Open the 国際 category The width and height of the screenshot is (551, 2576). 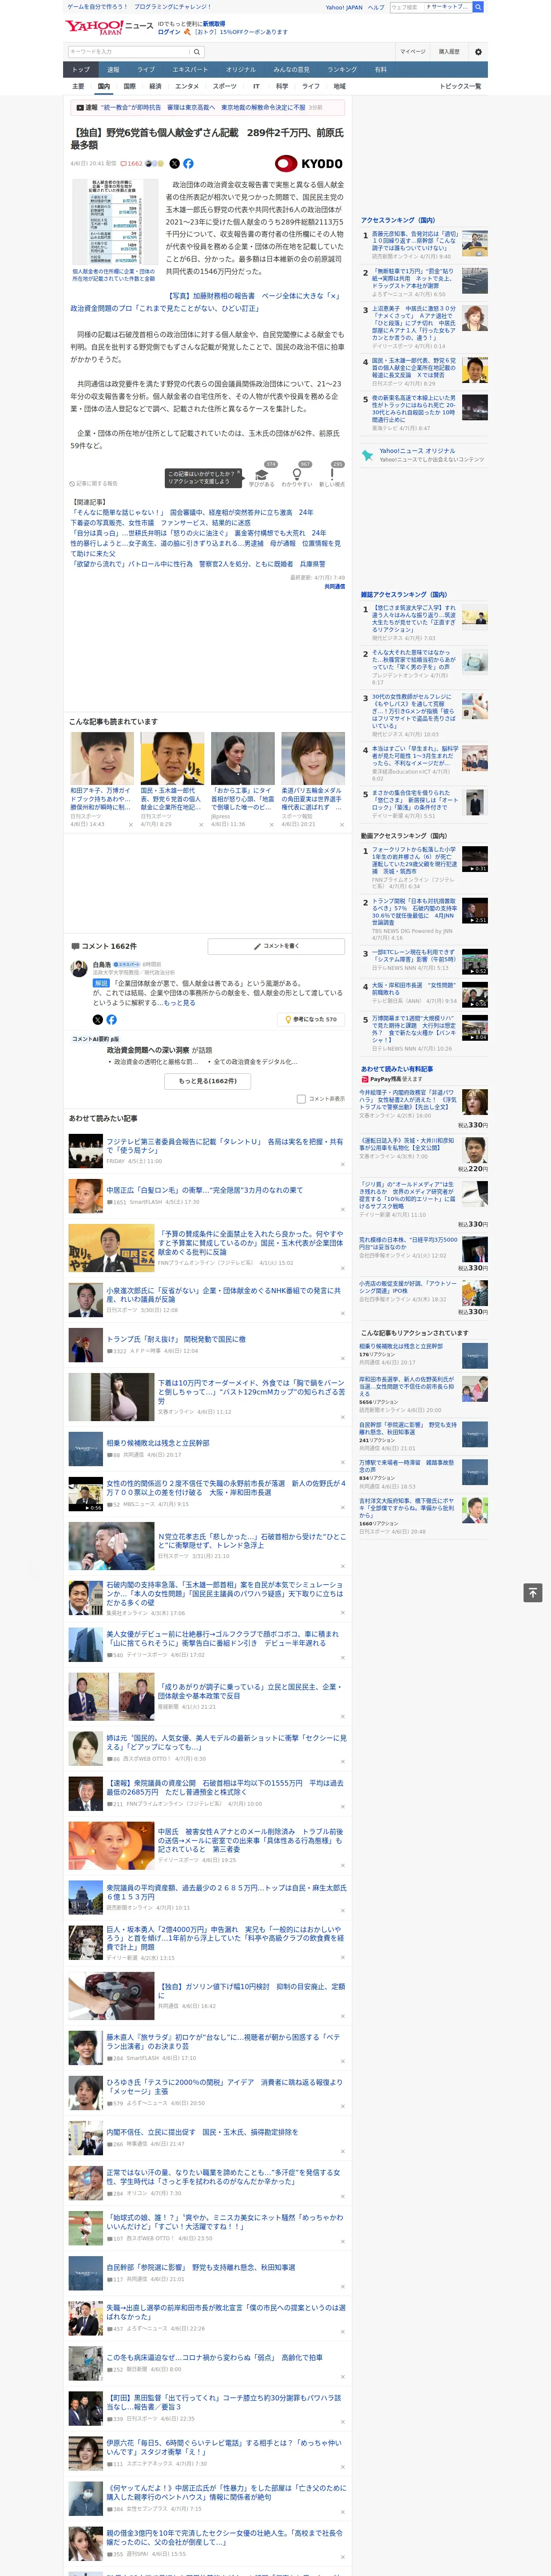(129, 86)
